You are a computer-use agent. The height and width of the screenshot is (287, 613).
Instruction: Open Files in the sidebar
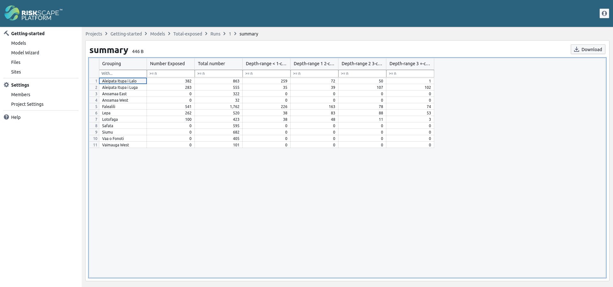click(x=16, y=62)
